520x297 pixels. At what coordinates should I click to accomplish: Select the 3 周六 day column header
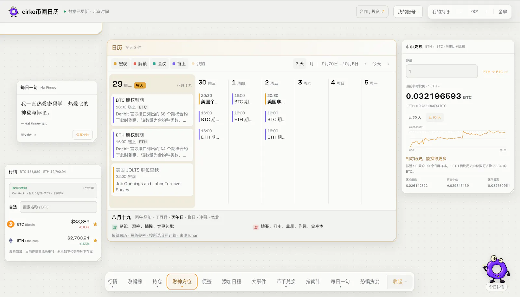(305, 83)
